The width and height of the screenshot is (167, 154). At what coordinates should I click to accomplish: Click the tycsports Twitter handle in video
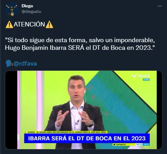[x=119, y=145]
